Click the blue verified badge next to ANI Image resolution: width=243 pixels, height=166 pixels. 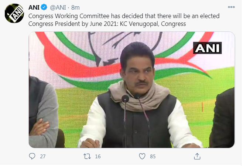44,7
